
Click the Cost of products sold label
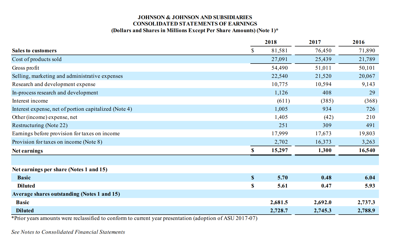[x=37, y=59]
